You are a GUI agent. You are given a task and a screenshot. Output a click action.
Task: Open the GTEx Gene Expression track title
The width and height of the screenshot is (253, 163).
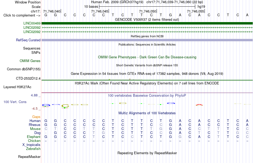click(x=147, y=74)
